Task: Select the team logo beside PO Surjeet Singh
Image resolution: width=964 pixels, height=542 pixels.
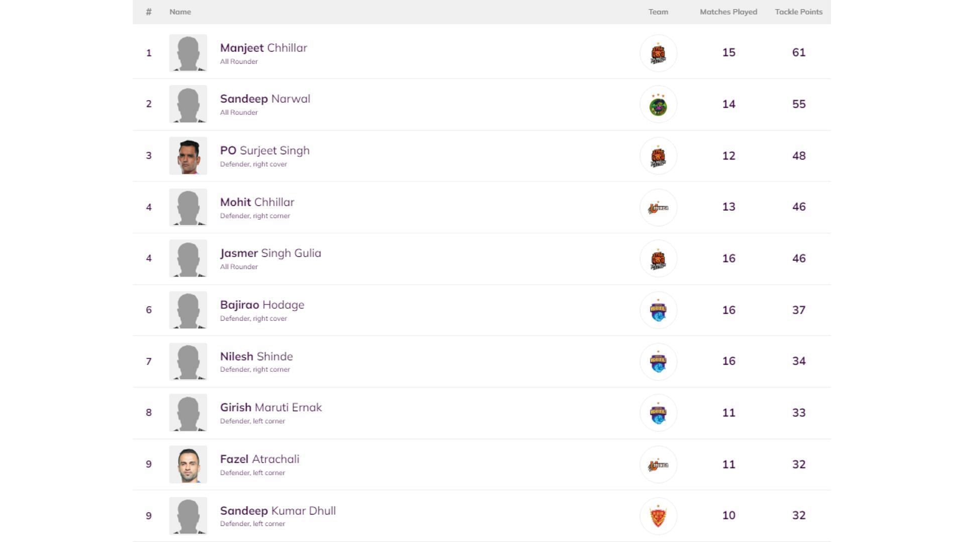Action: pos(658,156)
